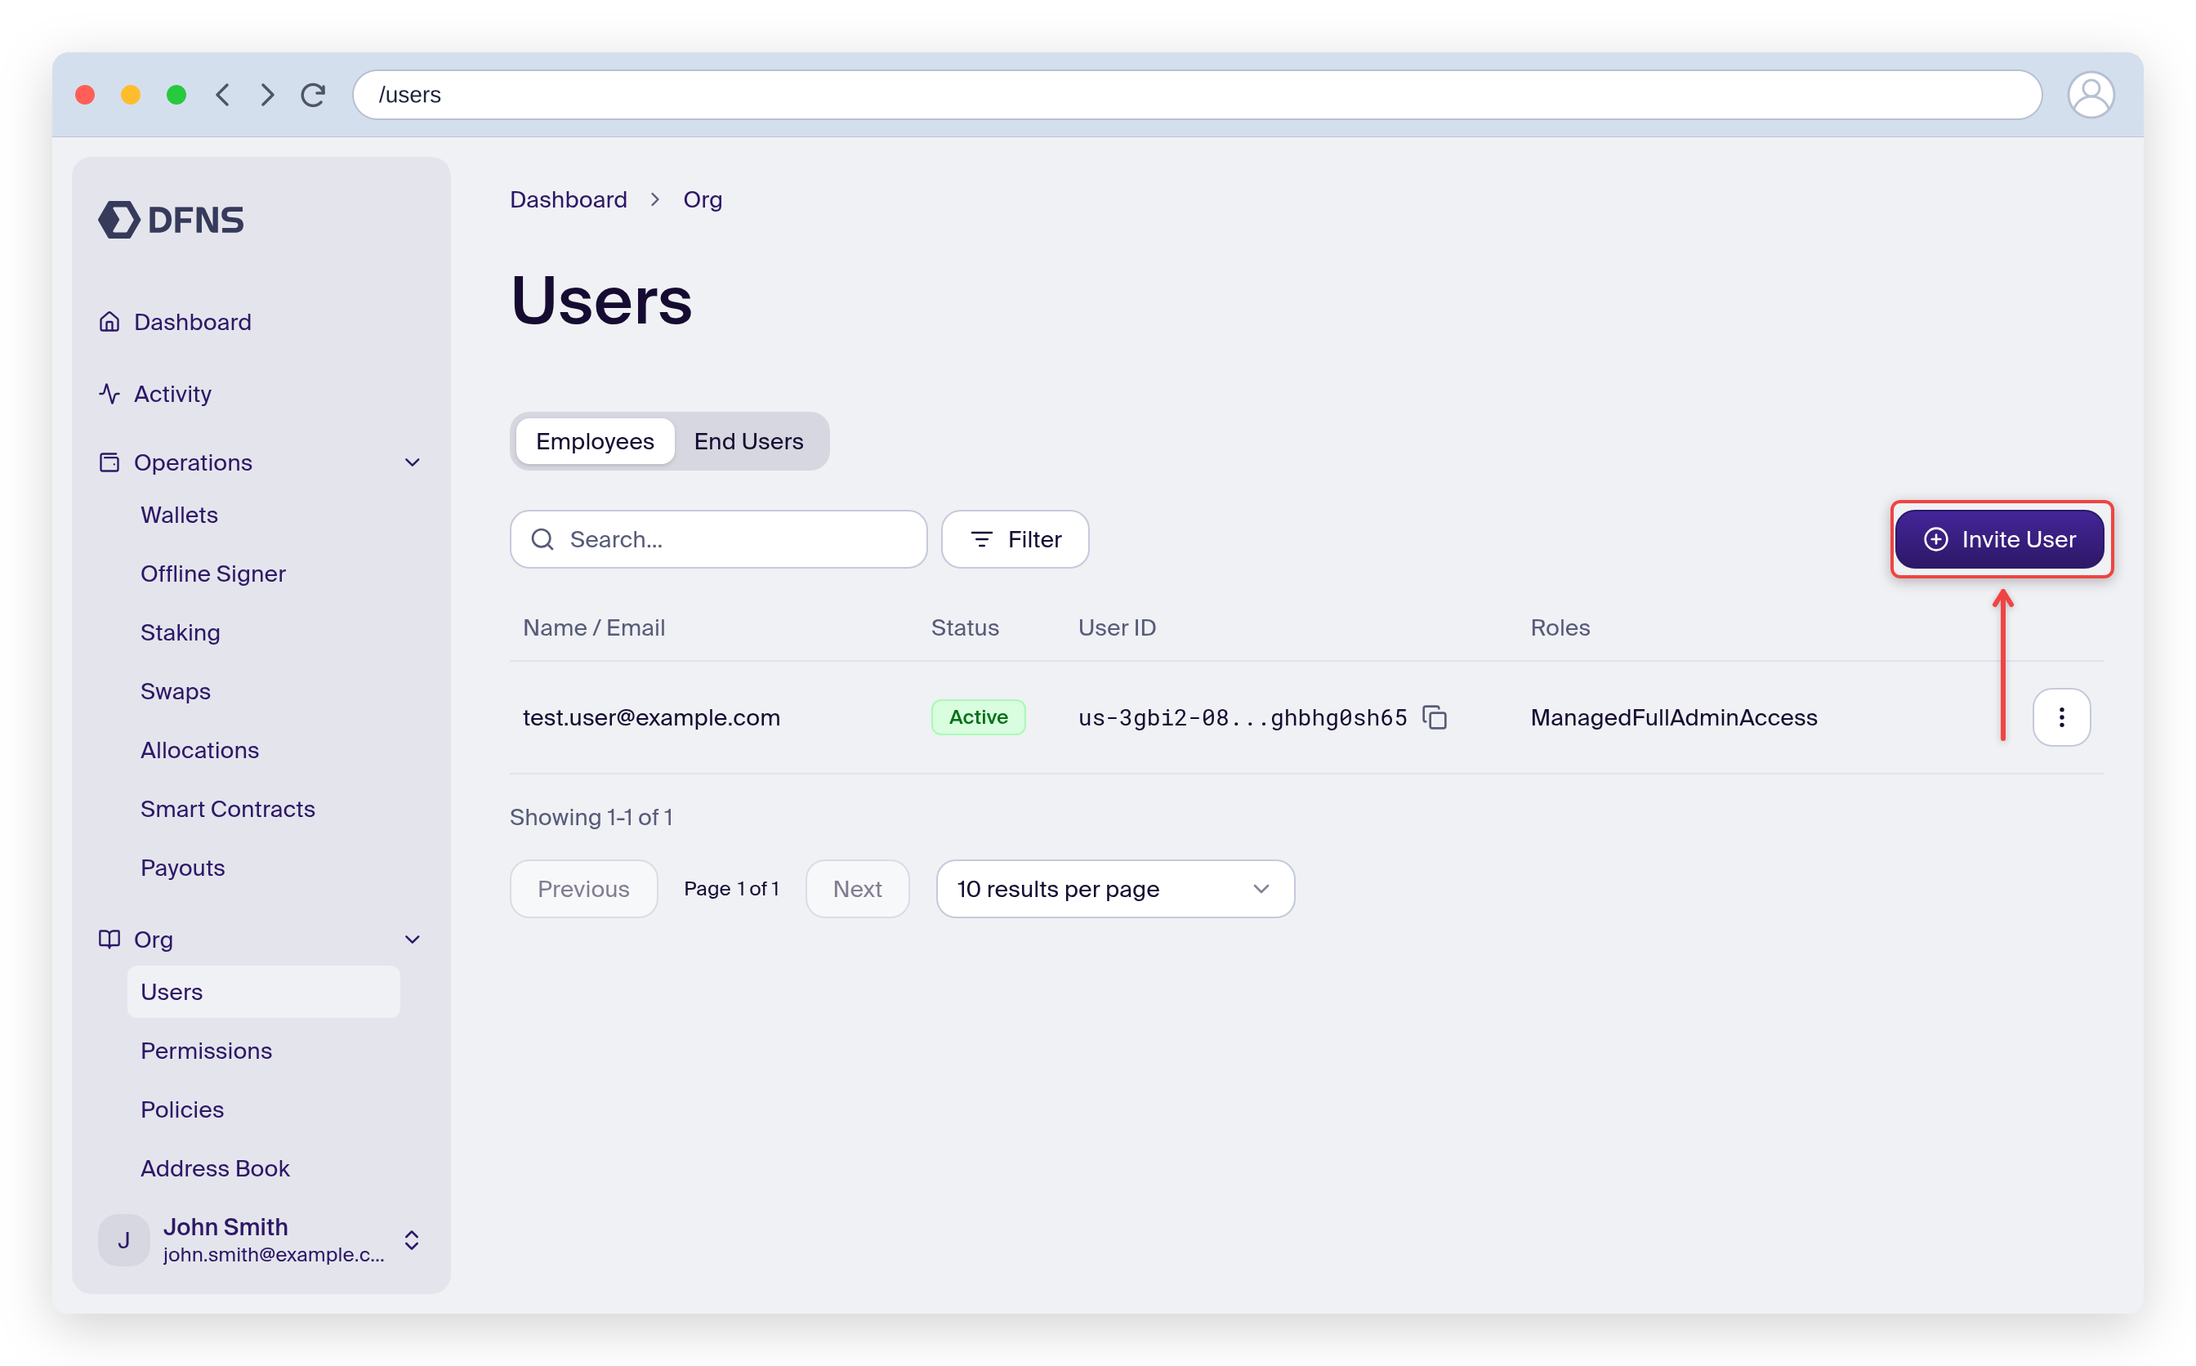The image size is (2196, 1366).
Task: Click the Org book icon in the sidebar
Action: [109, 940]
